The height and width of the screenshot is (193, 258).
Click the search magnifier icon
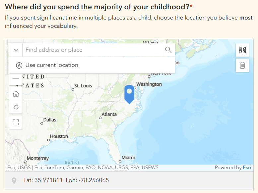coord(168,50)
